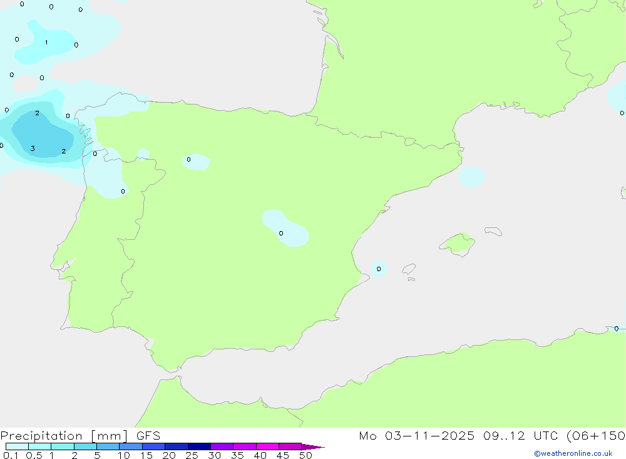Image resolution: width=626 pixels, height=459 pixels.
Task: Pick the 40–45 mm magenta legend box
Action: point(267,446)
